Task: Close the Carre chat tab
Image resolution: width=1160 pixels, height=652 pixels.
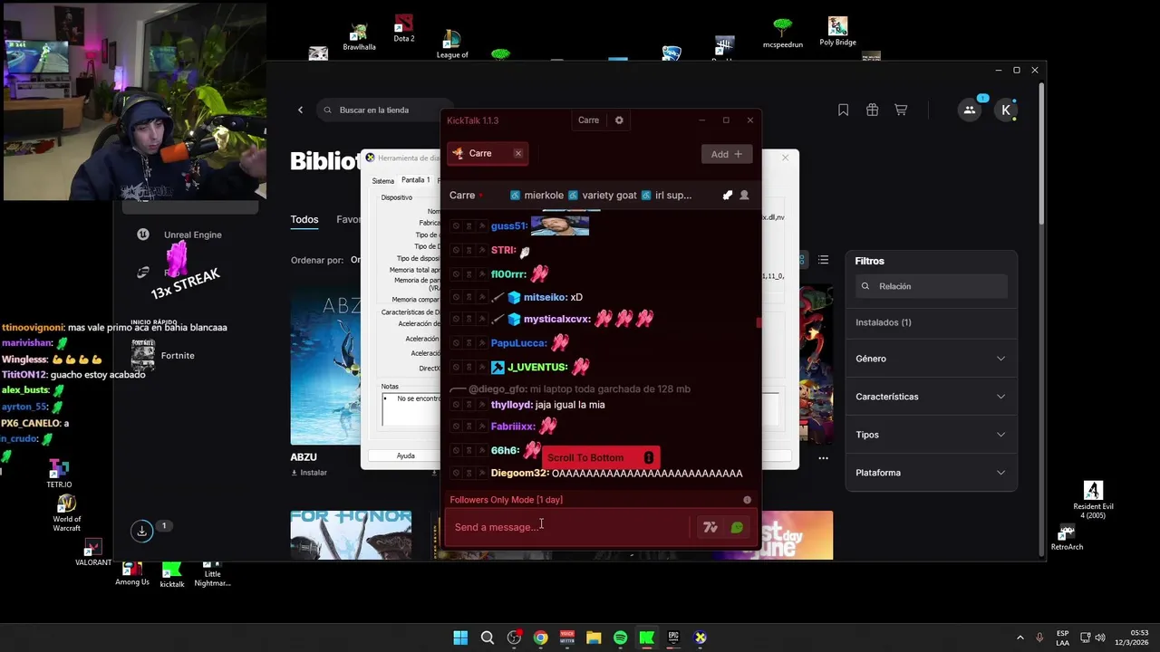Action: coord(518,154)
